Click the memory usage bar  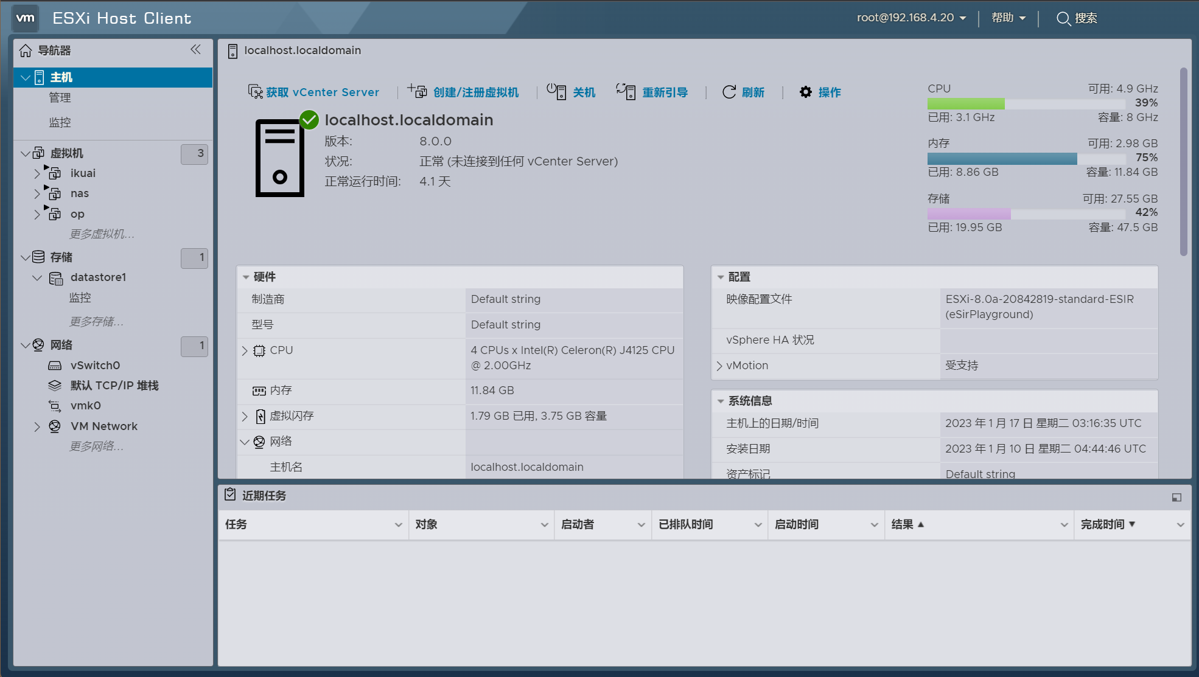click(x=1027, y=158)
